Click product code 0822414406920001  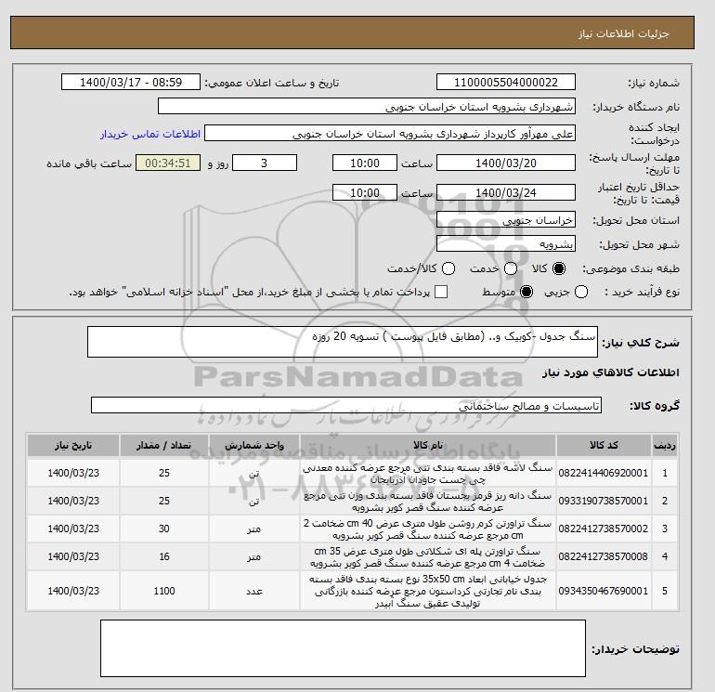tap(604, 473)
